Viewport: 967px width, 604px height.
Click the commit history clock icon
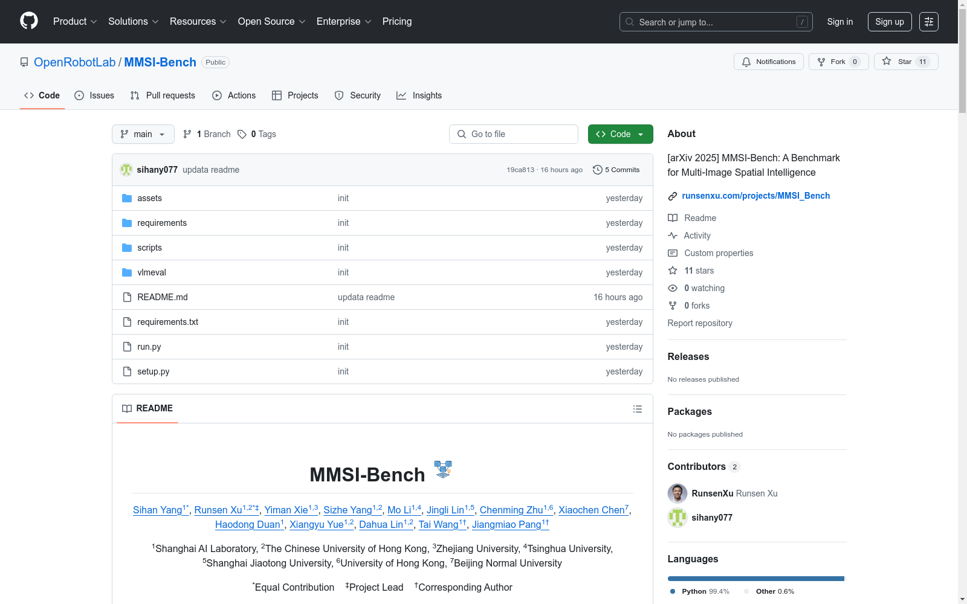(x=597, y=170)
